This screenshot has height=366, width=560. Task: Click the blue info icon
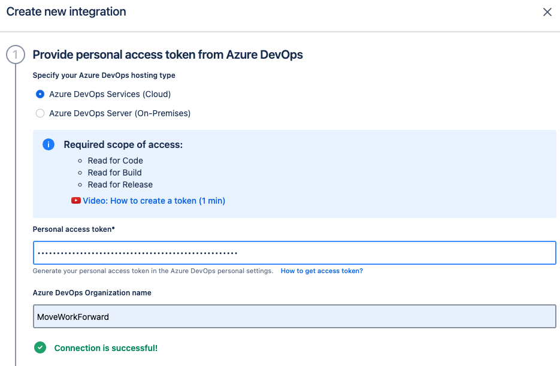click(49, 144)
